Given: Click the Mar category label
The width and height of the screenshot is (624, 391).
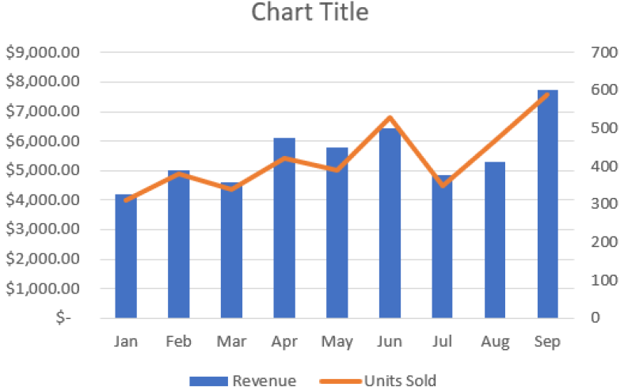Looking at the screenshot, I should (x=231, y=342).
